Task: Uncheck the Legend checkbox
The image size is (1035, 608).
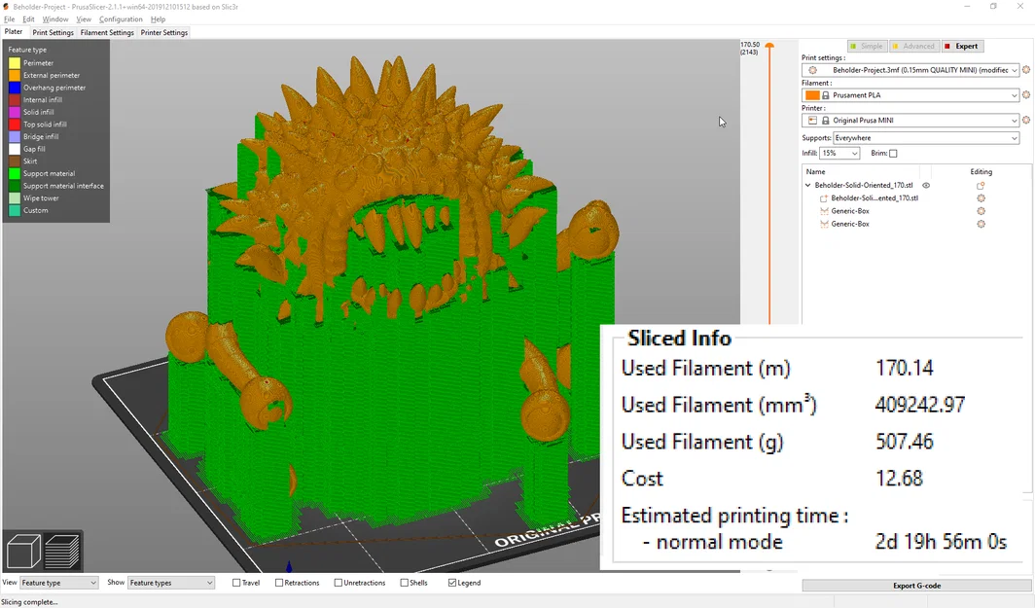Action: click(x=452, y=583)
